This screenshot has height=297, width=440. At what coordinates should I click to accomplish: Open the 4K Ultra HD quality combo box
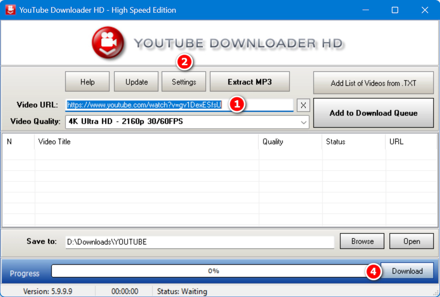coord(182,122)
